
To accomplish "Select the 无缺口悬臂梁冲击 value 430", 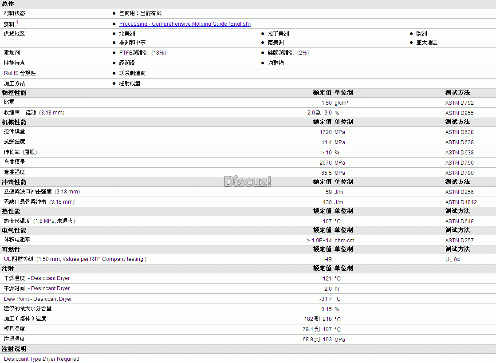I will (327, 202).
